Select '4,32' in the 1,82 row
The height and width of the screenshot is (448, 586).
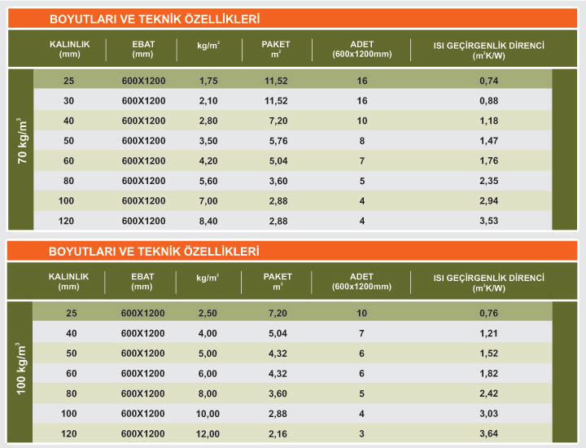click(x=278, y=374)
